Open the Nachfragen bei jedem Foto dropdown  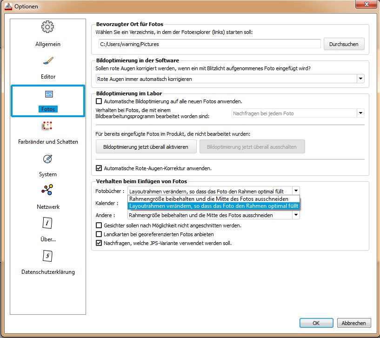point(360,113)
